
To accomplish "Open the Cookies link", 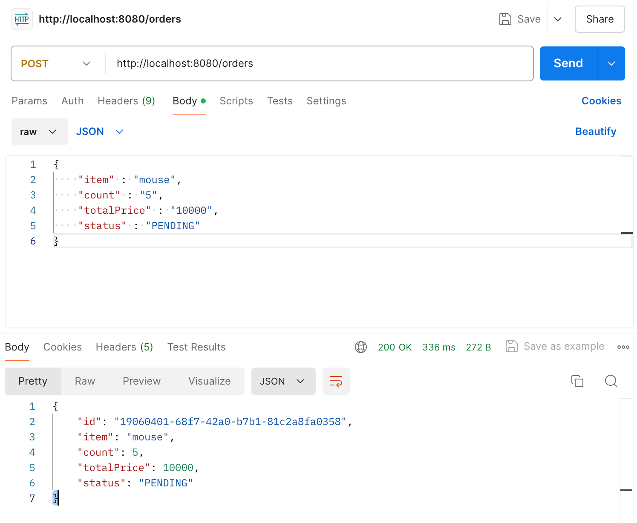I will click(x=601, y=101).
